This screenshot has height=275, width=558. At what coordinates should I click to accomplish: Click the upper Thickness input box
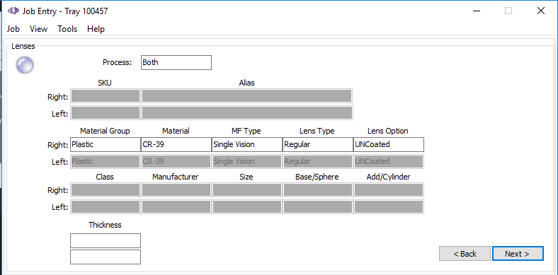click(x=106, y=240)
